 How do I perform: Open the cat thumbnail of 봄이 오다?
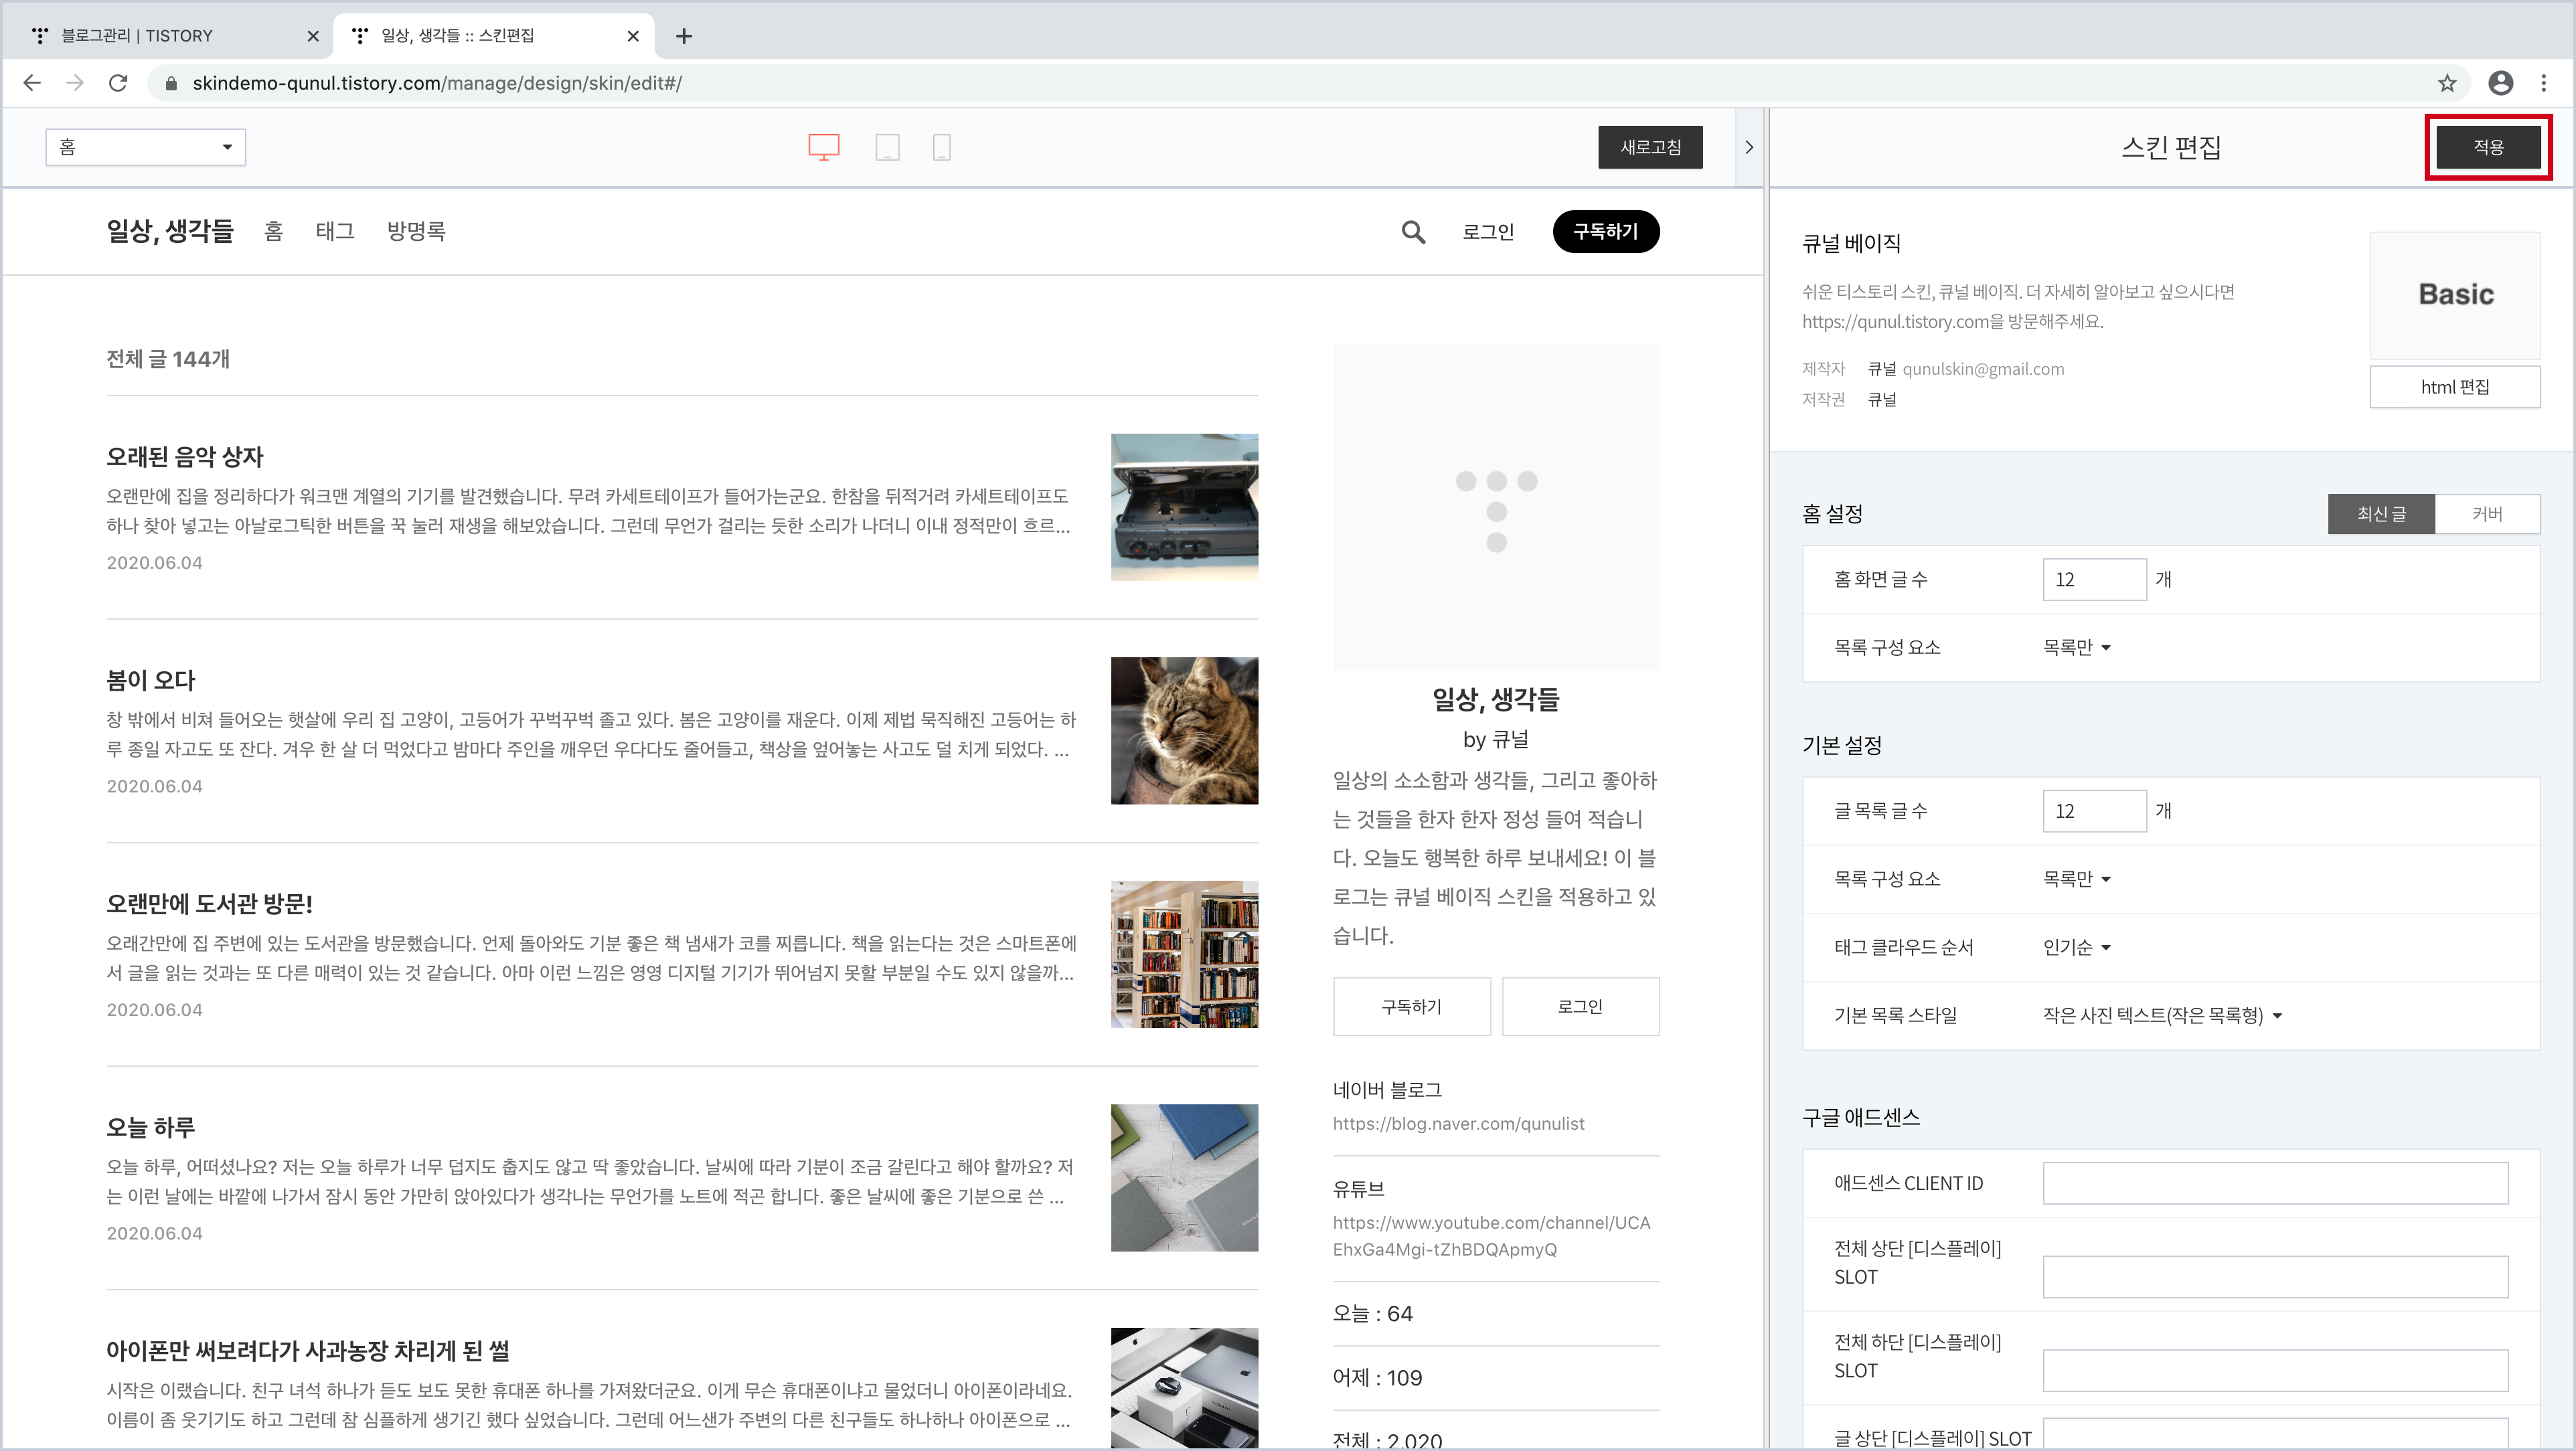click(x=1184, y=730)
